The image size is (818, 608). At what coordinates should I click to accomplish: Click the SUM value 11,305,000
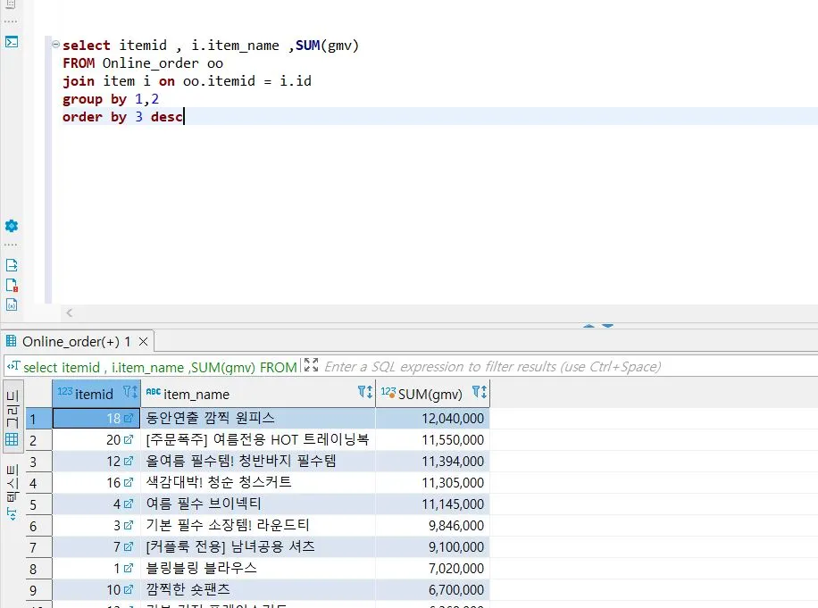pos(432,482)
